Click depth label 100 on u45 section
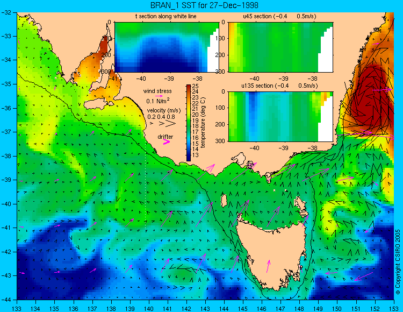The width and height of the screenshot is (403, 312). (220, 38)
